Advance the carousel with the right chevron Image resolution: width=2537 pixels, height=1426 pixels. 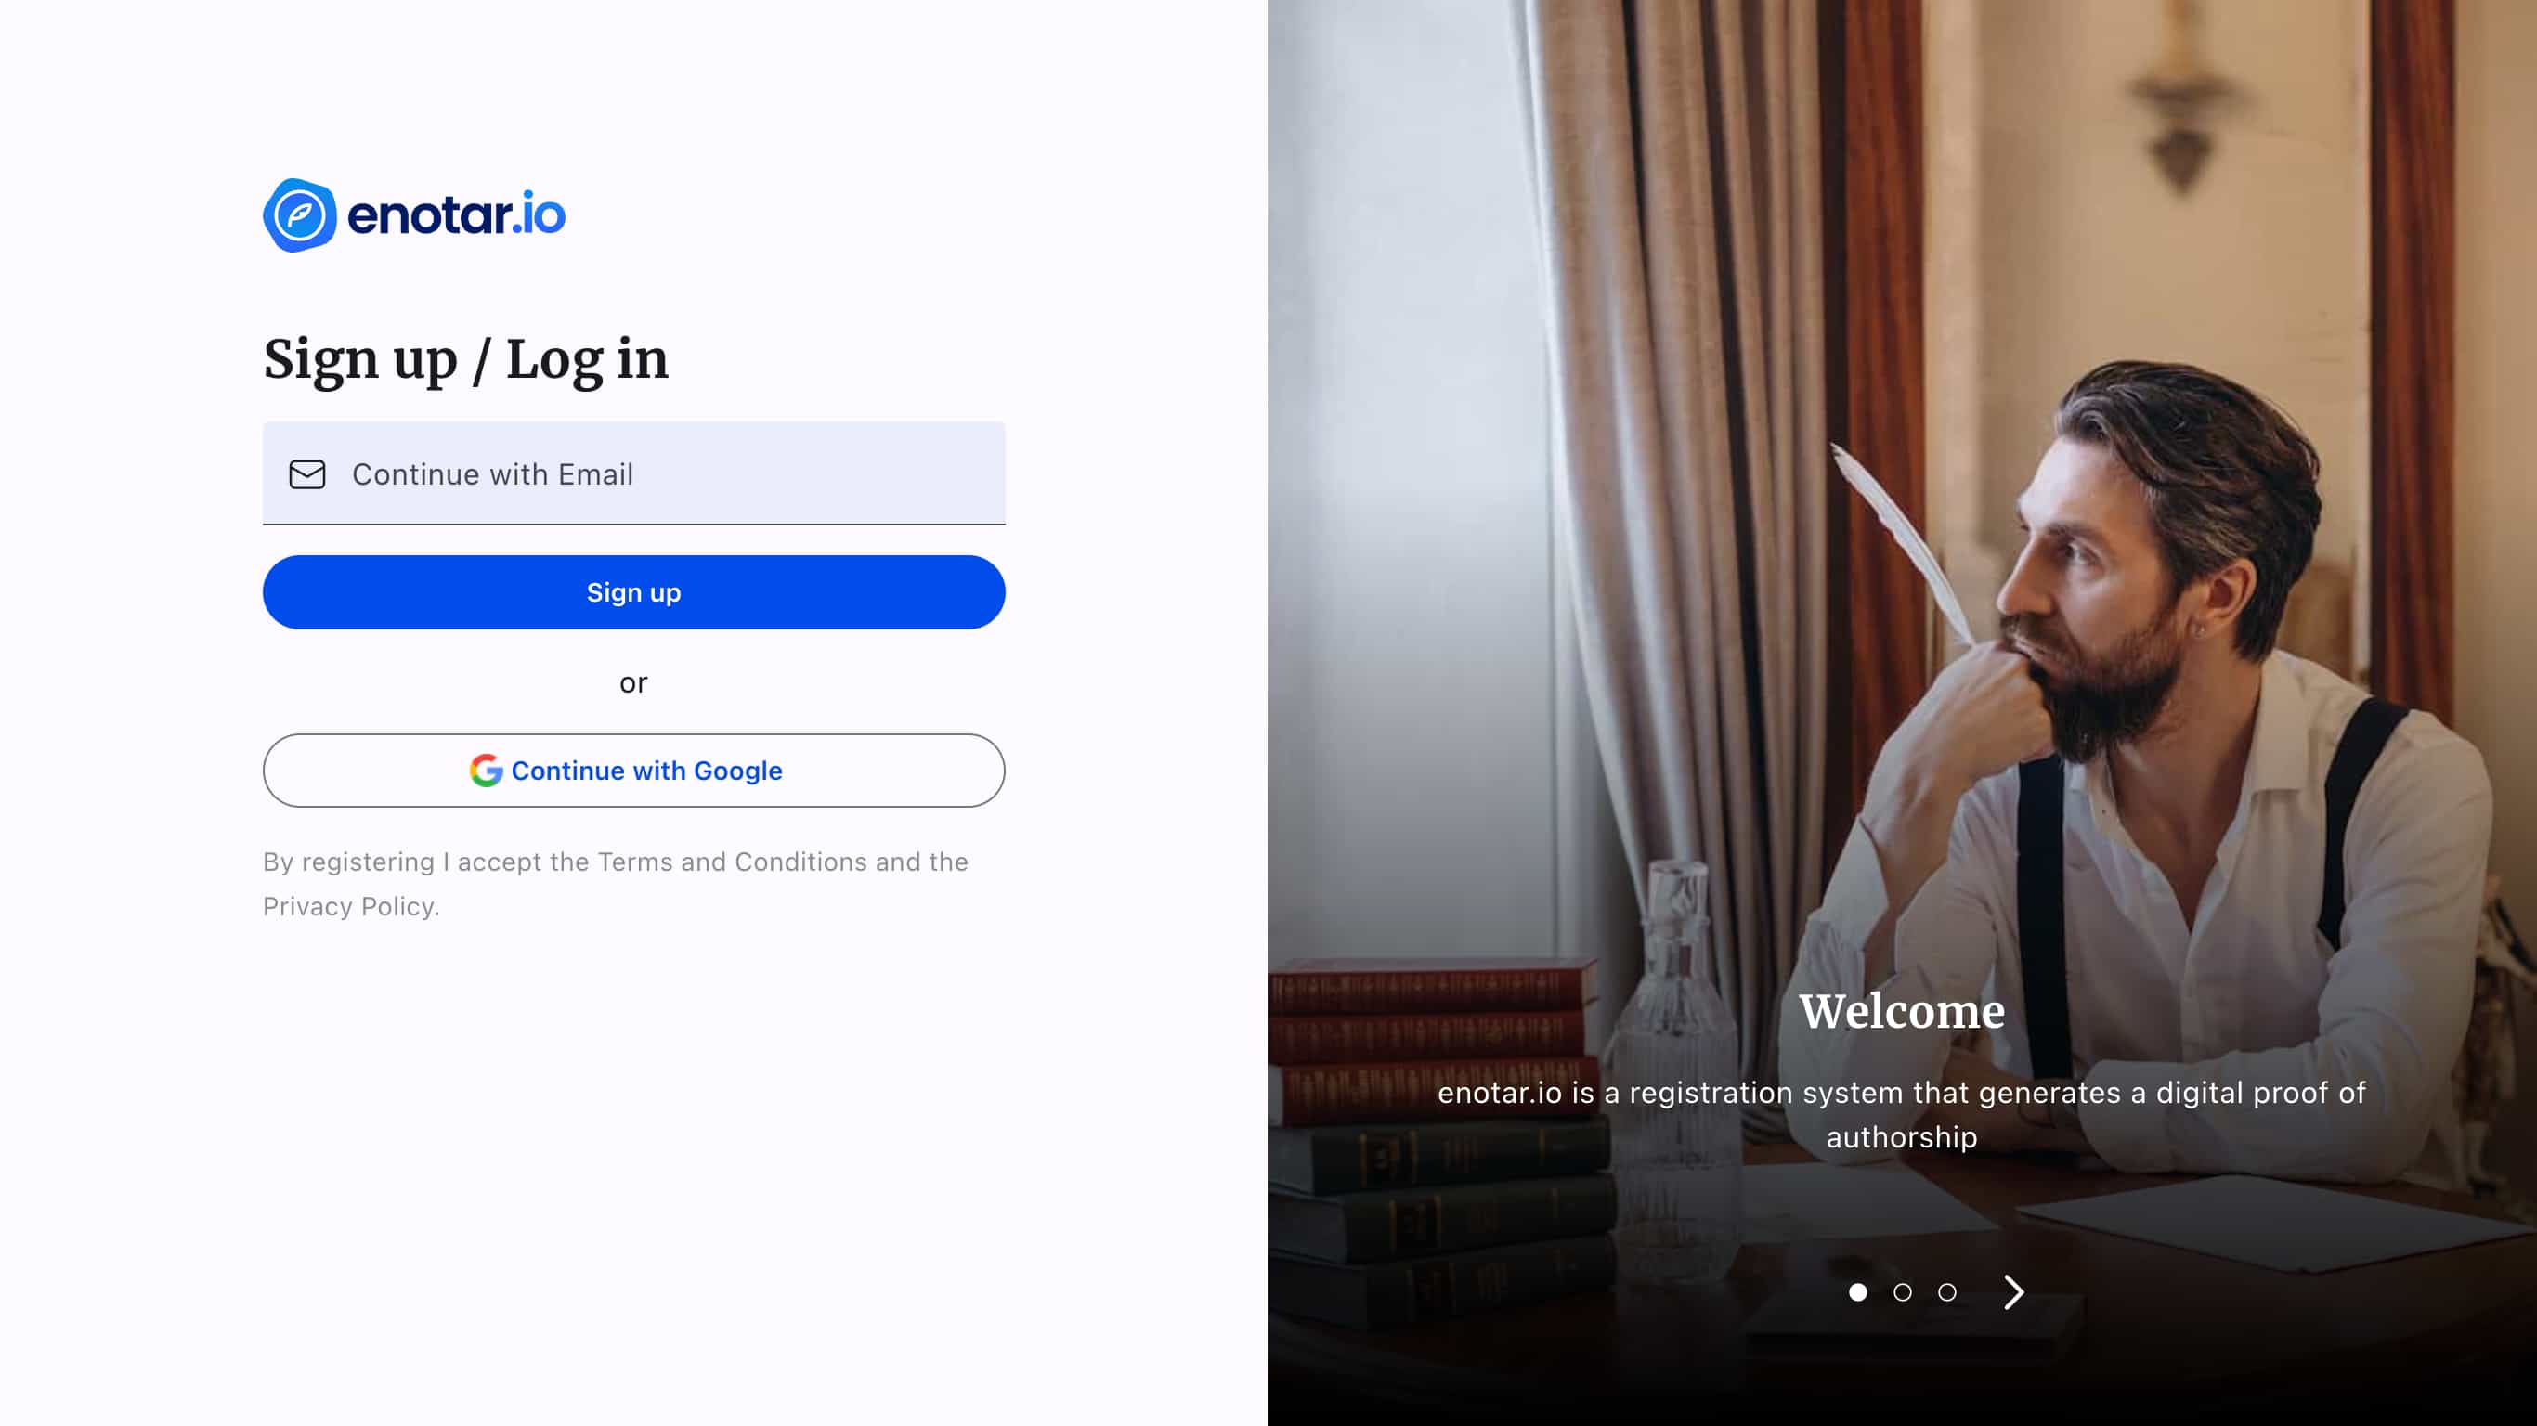coord(2014,1292)
